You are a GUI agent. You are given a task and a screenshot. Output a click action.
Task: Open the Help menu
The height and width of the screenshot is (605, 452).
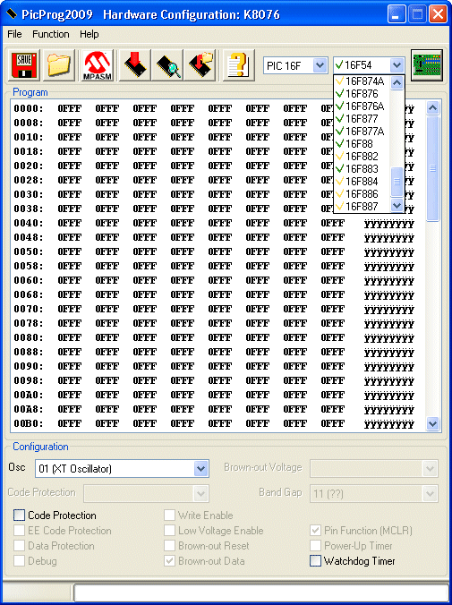(90, 34)
